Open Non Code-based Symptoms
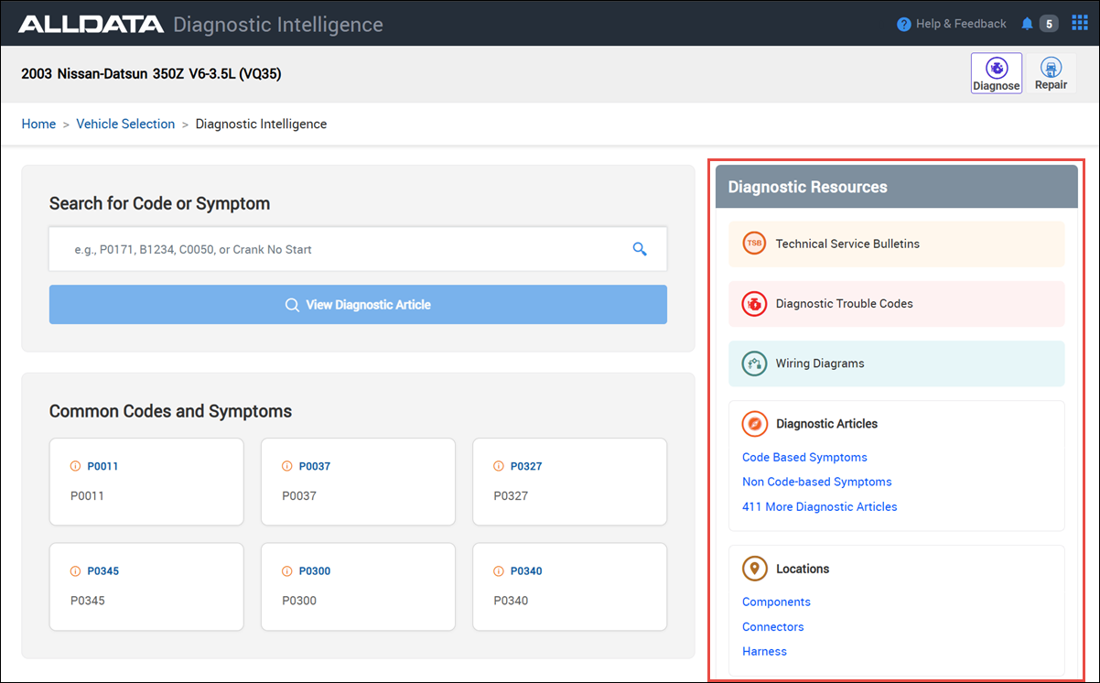The image size is (1100, 683). 816,482
